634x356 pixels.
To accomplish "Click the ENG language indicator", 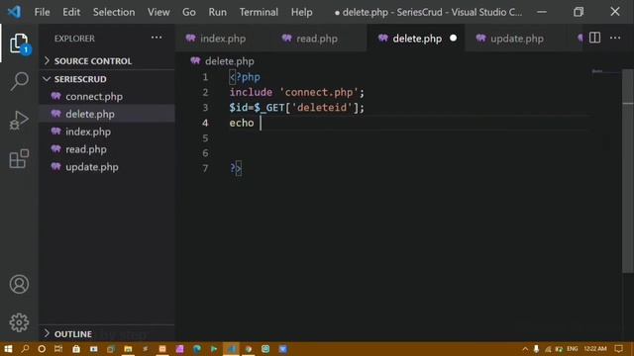I will pos(573,349).
